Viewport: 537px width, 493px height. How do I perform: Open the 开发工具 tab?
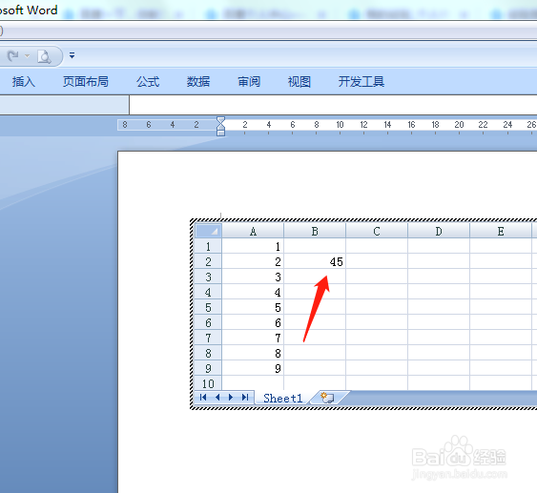point(361,81)
